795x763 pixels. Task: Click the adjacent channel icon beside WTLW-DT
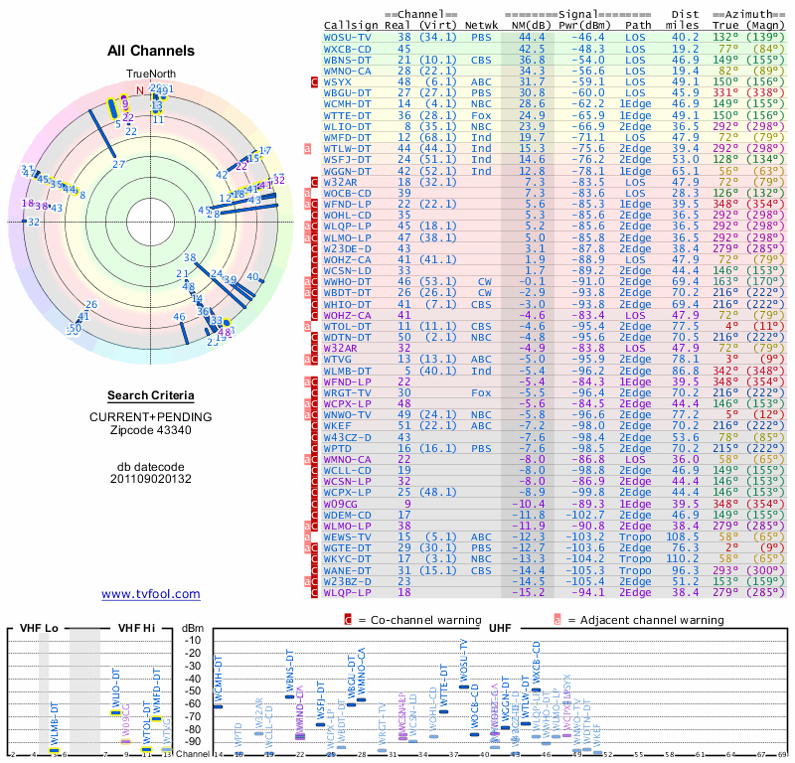(308, 148)
